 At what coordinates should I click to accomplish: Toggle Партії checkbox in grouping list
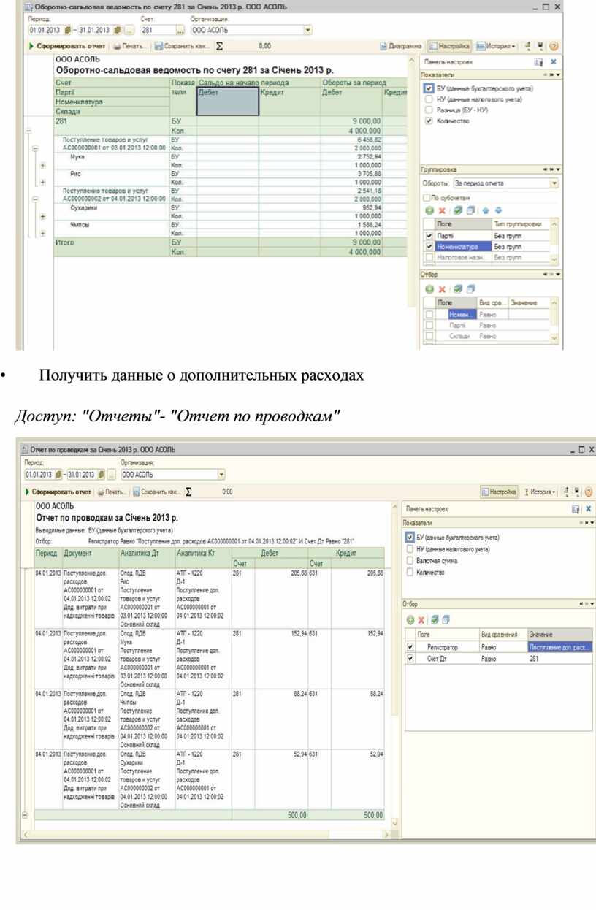click(429, 236)
